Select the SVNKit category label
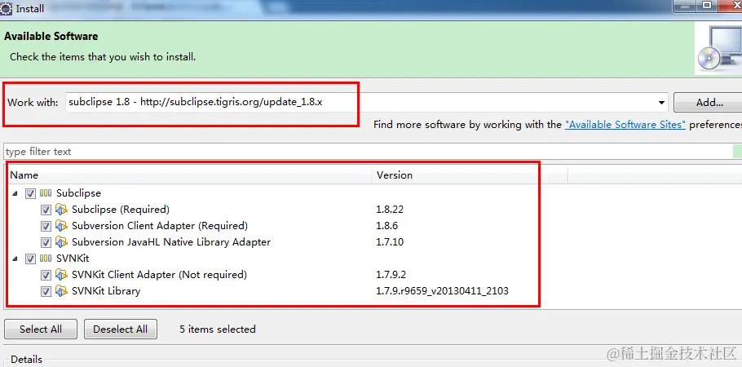Viewport: 742px width, 367px height. [x=73, y=259]
